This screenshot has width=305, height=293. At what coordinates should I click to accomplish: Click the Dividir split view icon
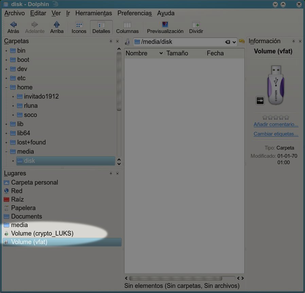point(196,25)
